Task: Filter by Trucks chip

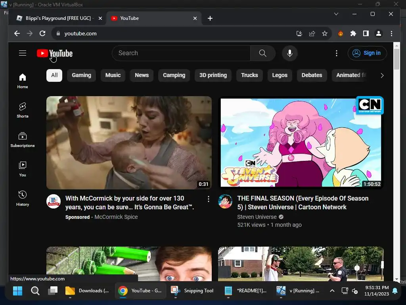Action: (250, 75)
